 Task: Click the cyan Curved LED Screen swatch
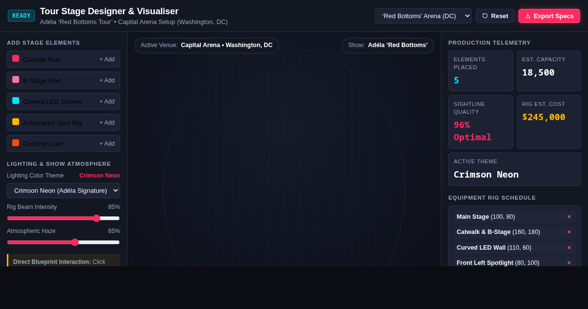pyautogui.click(x=16, y=101)
